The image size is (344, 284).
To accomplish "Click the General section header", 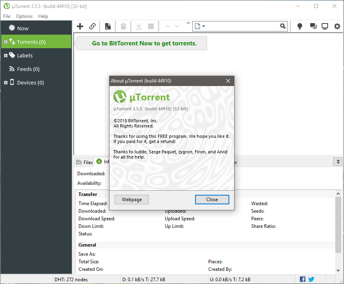I will (87, 245).
